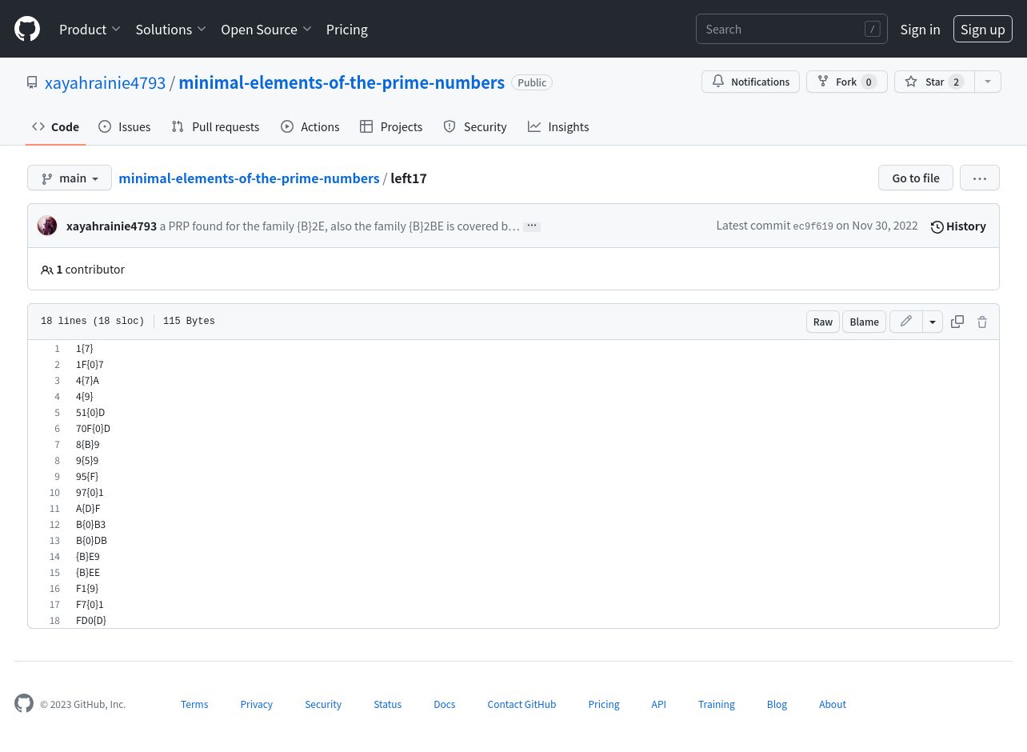Image resolution: width=1027 pixels, height=752 pixels.
Task: Open the About footer link
Action: (x=833, y=704)
